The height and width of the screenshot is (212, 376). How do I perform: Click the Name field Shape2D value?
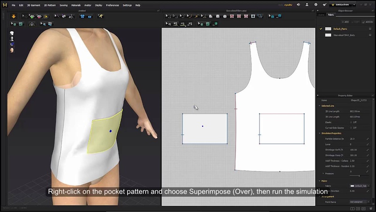[359, 100]
